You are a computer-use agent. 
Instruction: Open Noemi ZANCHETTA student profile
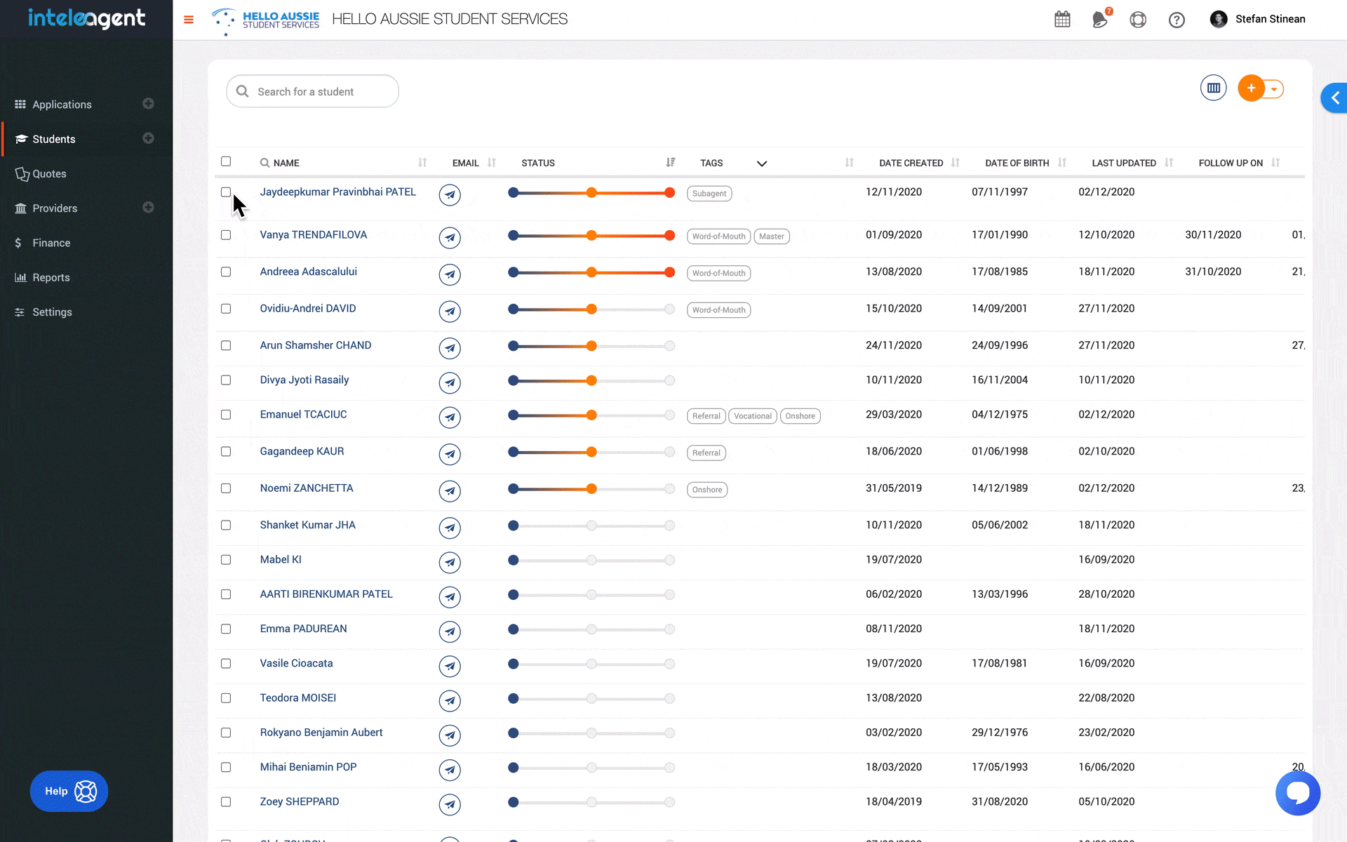click(307, 488)
